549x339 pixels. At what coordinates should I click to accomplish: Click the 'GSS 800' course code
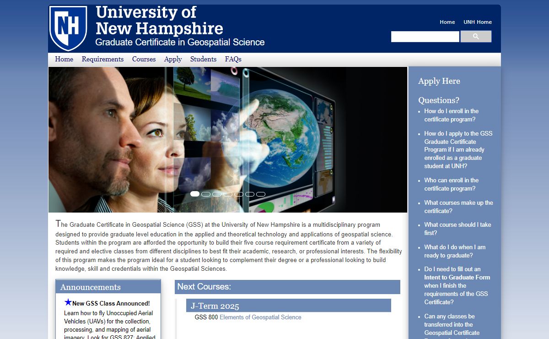(x=206, y=317)
